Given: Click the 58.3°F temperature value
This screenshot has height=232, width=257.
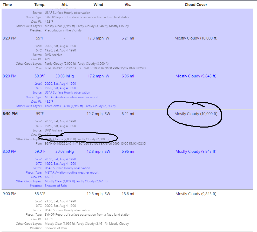Looking at the screenshot, I should (x=40, y=194).
